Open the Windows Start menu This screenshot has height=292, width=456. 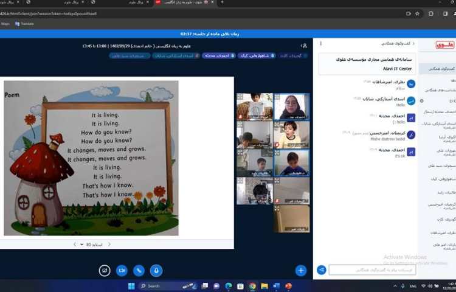click(131, 286)
